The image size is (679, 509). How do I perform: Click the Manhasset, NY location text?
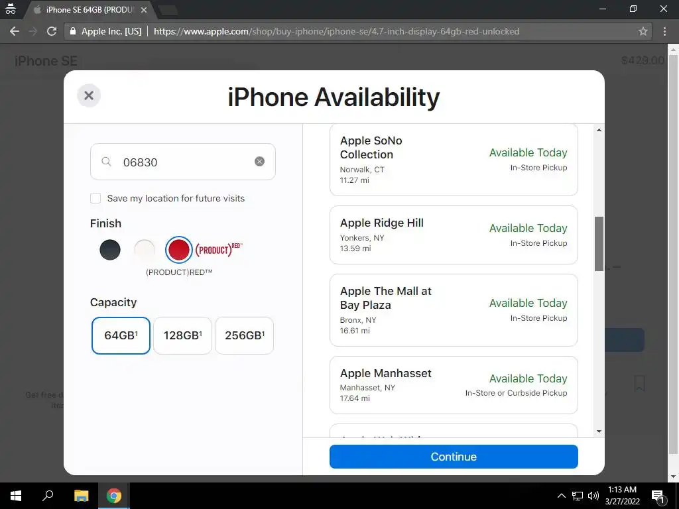[367, 387]
